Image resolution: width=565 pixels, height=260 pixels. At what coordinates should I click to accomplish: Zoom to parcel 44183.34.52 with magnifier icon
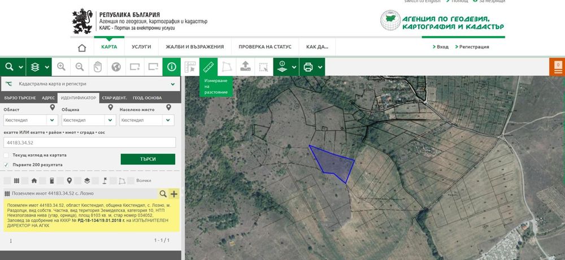[163, 194]
